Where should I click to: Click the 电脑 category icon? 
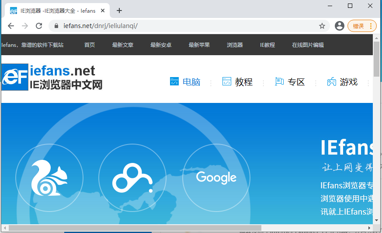click(174, 81)
